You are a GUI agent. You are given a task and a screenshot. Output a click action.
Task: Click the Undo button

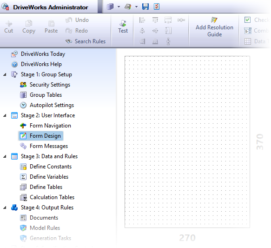77,20
